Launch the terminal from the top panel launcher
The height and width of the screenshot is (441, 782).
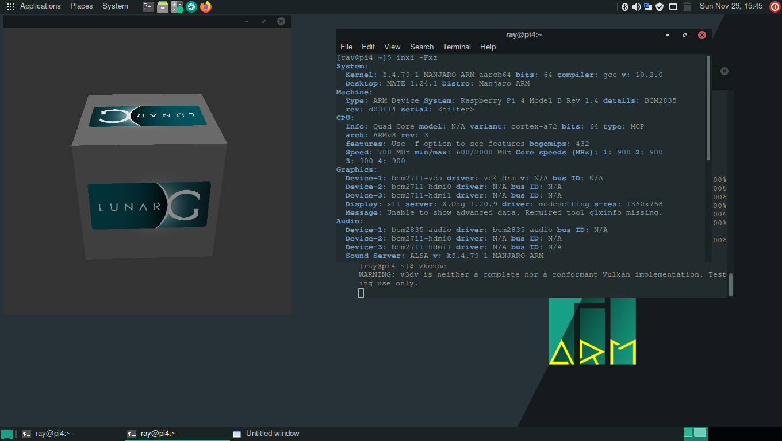pos(148,7)
